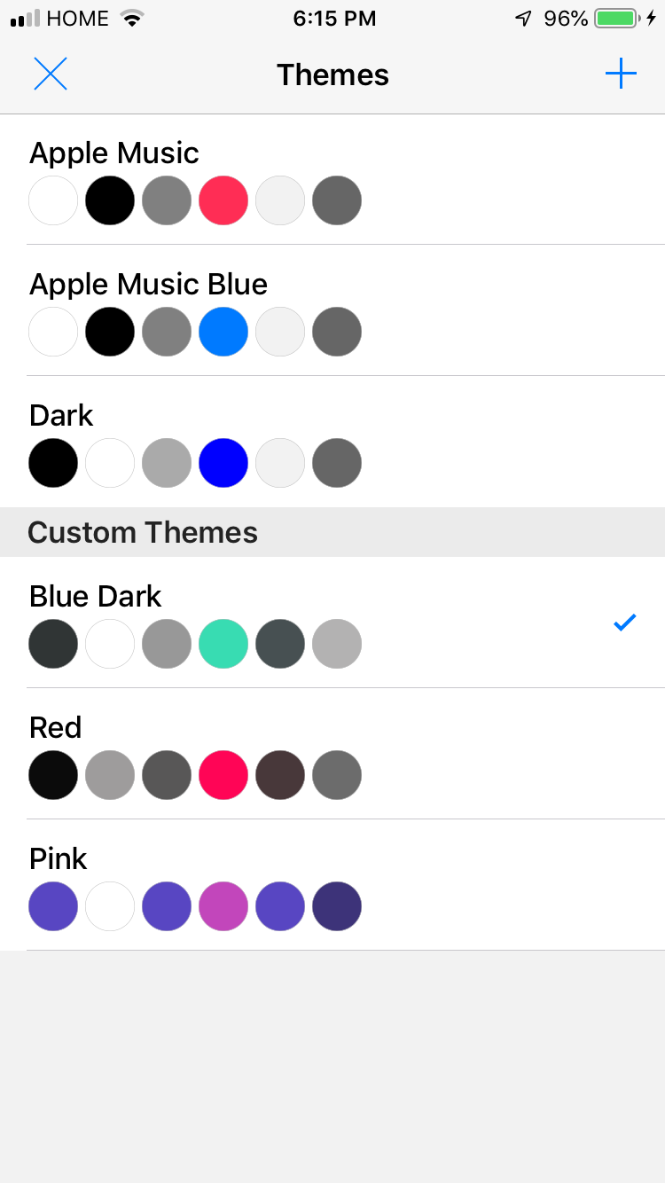Tap the Blue Dark theme title
Image resolution: width=665 pixels, height=1183 pixels.
(x=96, y=597)
